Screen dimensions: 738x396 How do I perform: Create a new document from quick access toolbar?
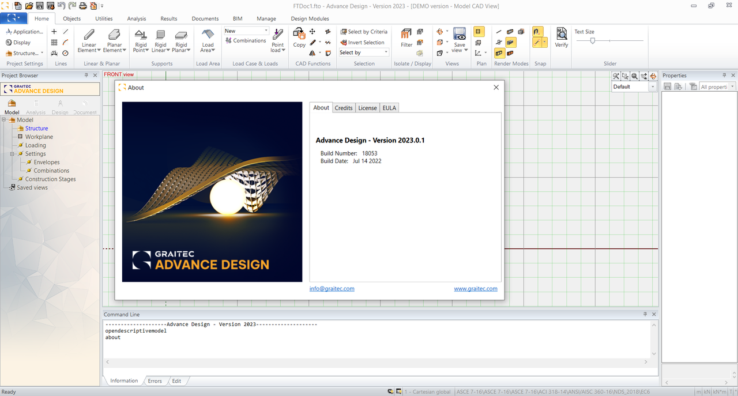pos(18,6)
